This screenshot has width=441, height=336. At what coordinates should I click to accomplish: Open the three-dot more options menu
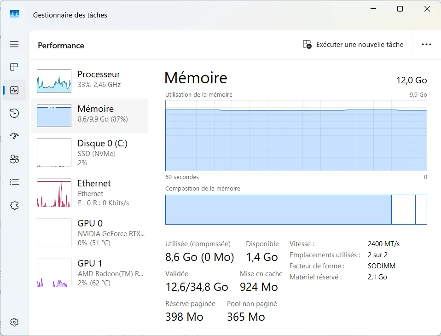(426, 45)
